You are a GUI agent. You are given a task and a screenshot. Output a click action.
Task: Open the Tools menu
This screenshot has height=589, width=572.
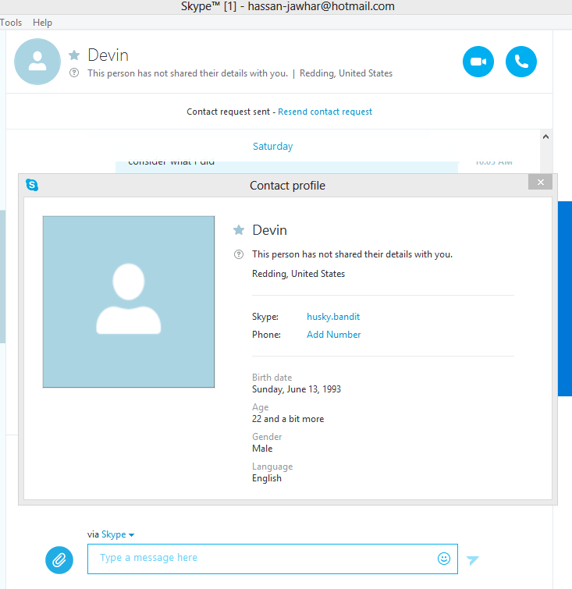pos(11,23)
